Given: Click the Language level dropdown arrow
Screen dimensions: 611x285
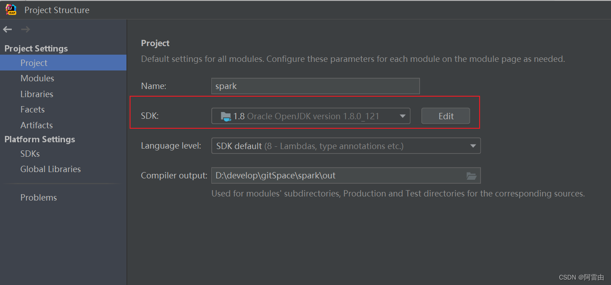Looking at the screenshot, I should 473,145.
